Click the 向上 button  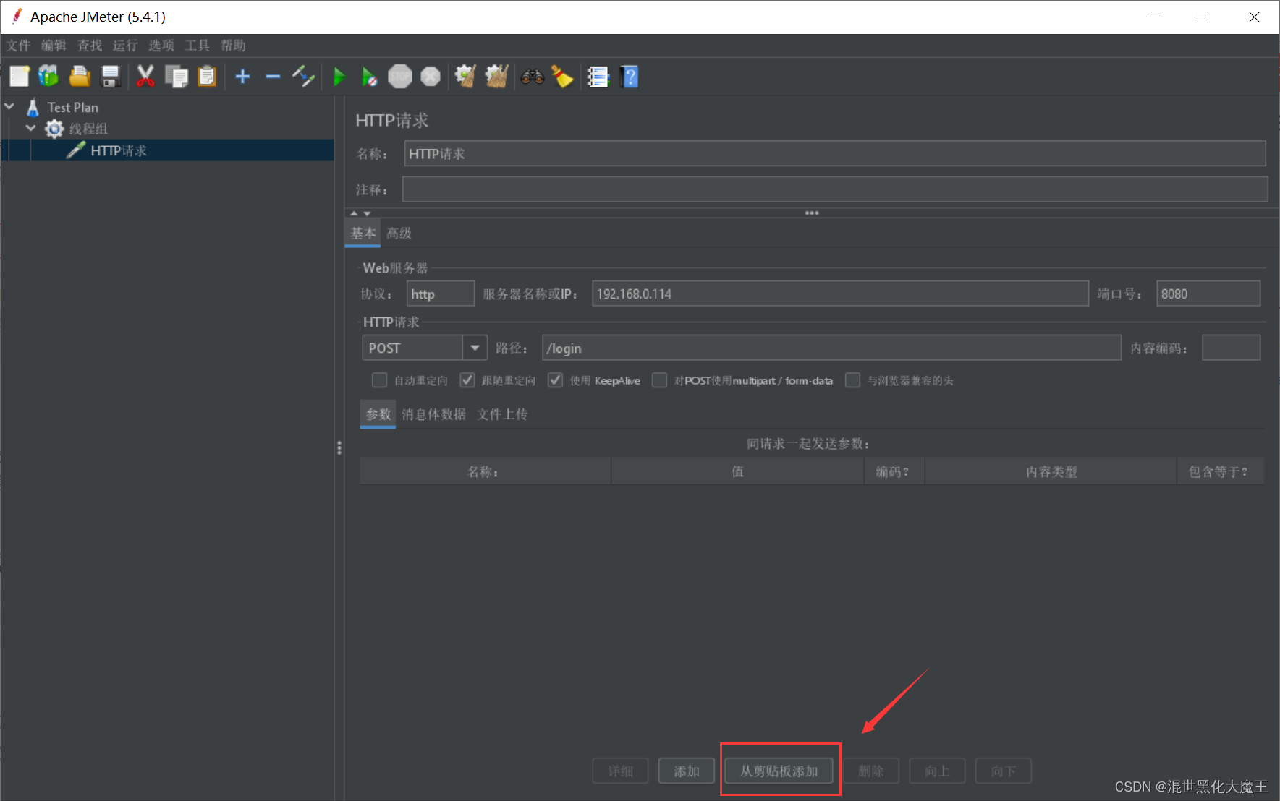click(x=937, y=771)
